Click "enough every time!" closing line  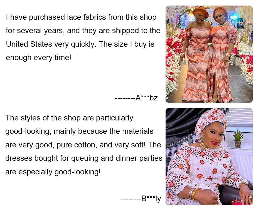pyautogui.click(x=38, y=58)
